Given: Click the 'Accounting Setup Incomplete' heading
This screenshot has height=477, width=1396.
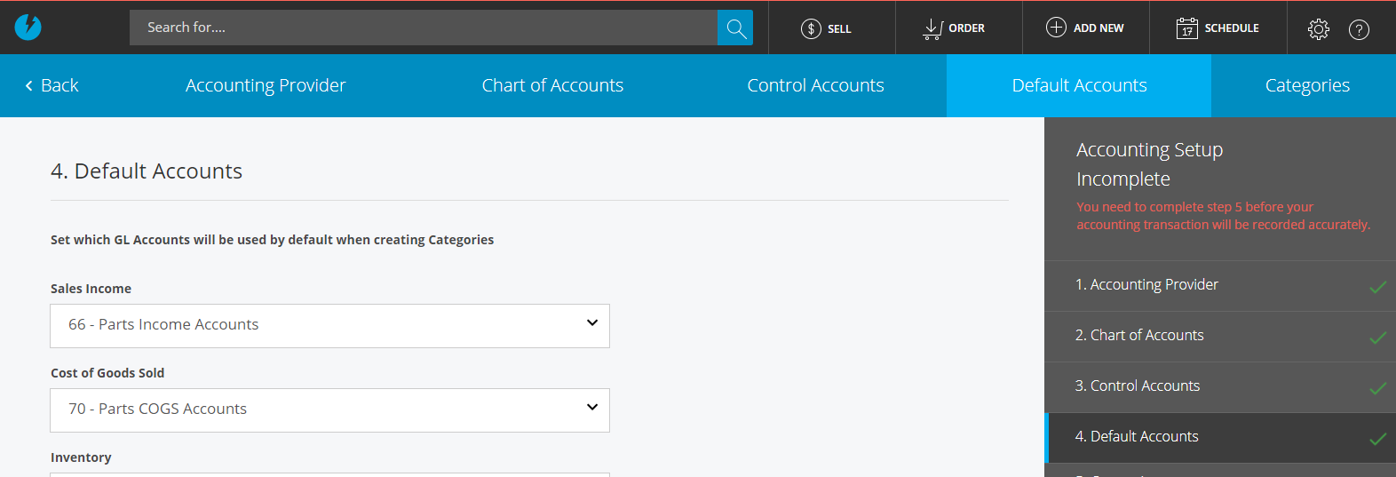Looking at the screenshot, I should click(1150, 164).
